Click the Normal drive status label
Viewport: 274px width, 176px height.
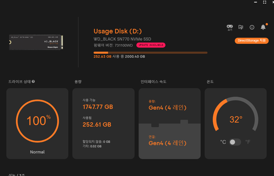coord(37,152)
